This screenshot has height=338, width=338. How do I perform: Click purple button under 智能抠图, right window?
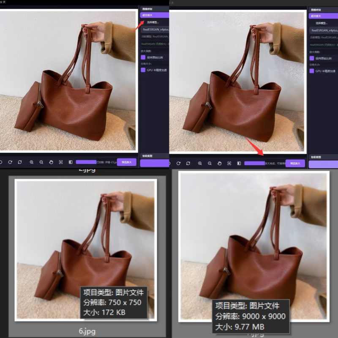(323, 164)
